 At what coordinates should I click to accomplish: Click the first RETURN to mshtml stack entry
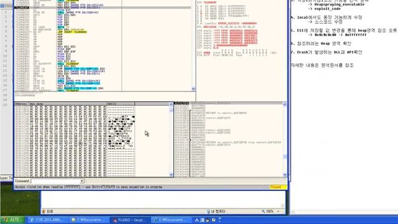point(226,113)
